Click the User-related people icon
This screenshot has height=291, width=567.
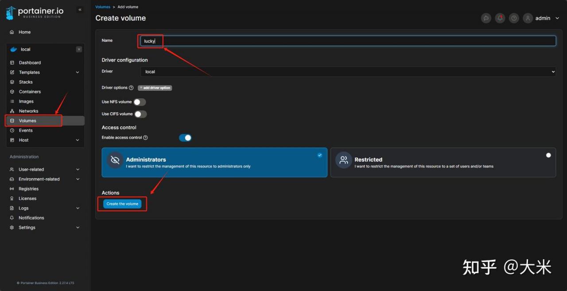[x=12, y=170]
